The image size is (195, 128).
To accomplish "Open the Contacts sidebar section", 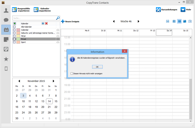I will (x=6, y=10).
